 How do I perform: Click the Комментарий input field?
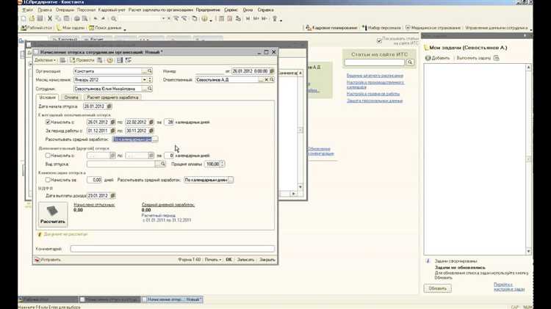coord(172,249)
